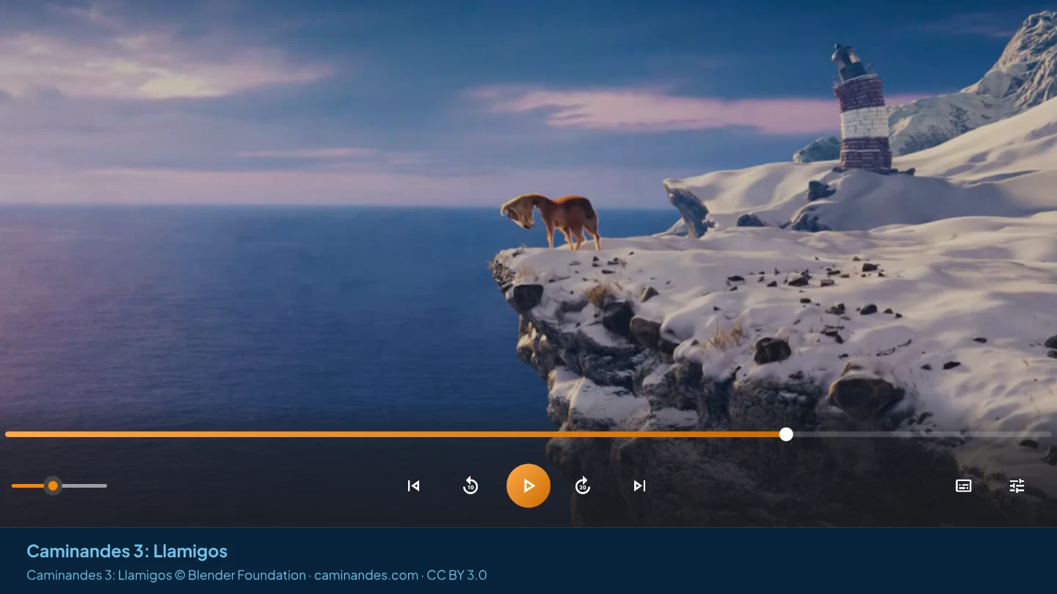
Task: Click the volume slider knob
Action: click(53, 485)
